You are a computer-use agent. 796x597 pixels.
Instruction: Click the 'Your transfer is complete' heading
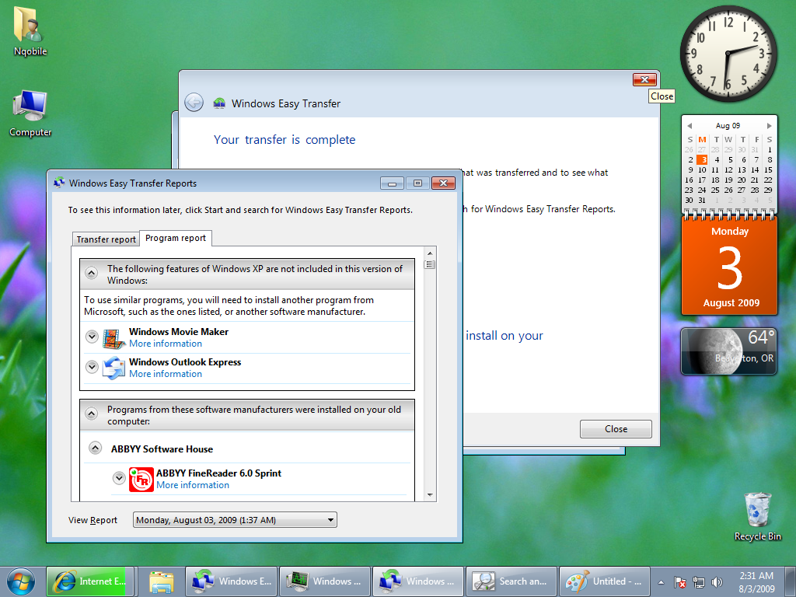pos(285,140)
